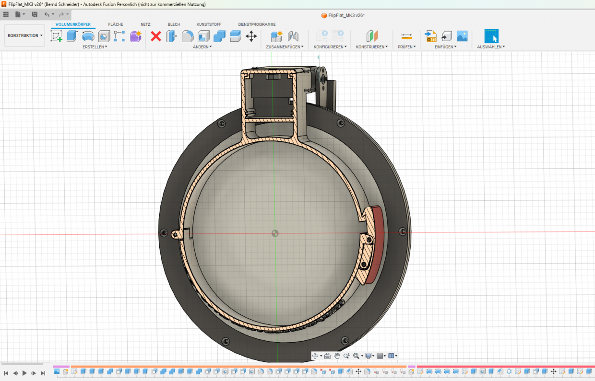Click the Insert SVG icon
Screen dimensions: 595x381
coord(430,36)
